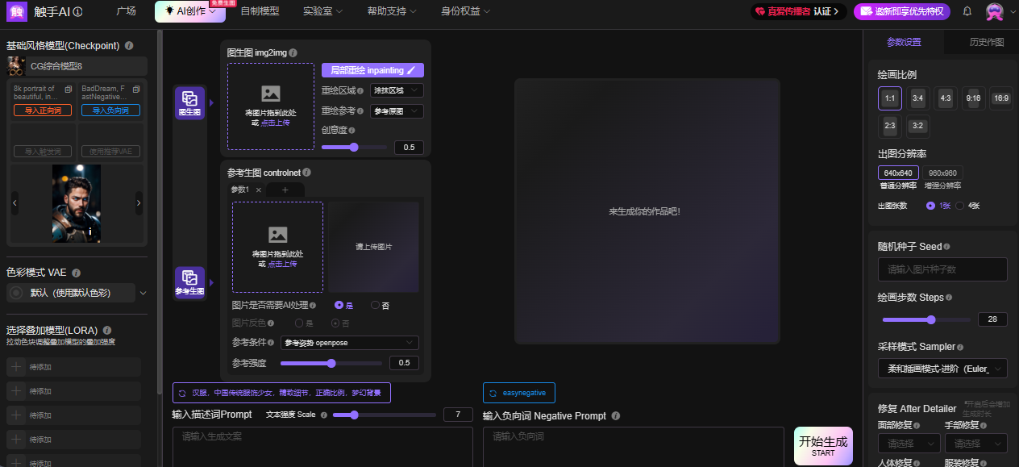
Task: Open the 参考条件 openpose dropdown
Action: point(349,343)
